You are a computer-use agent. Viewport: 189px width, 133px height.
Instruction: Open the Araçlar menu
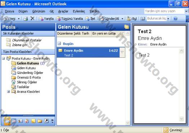click(63, 11)
